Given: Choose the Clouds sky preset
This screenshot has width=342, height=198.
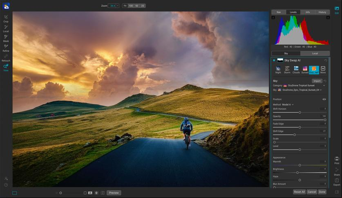Looking at the screenshot, I should pos(296,70).
